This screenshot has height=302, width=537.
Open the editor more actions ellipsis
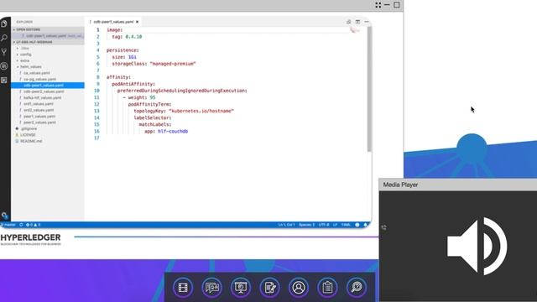pos(367,22)
